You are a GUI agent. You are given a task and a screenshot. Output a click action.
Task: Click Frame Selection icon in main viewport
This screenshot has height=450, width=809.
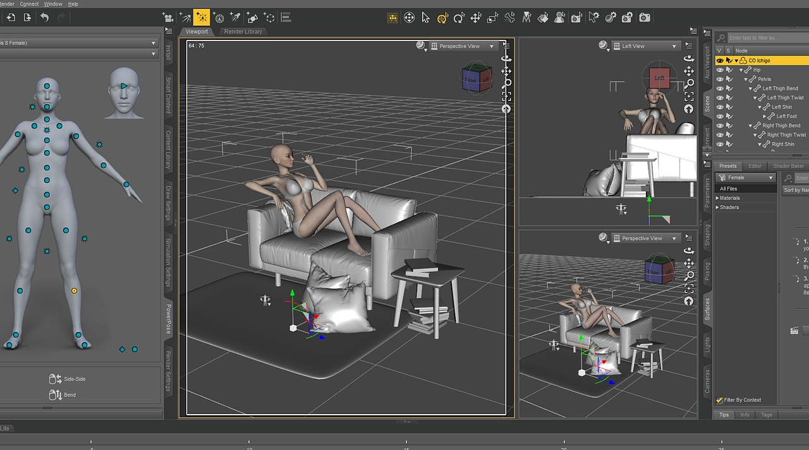(x=506, y=96)
